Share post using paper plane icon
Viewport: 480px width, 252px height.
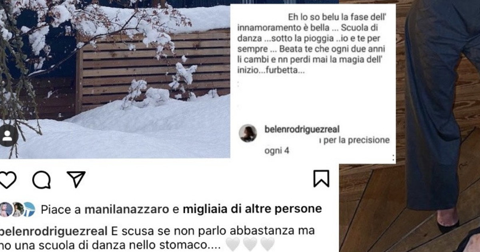76,180
